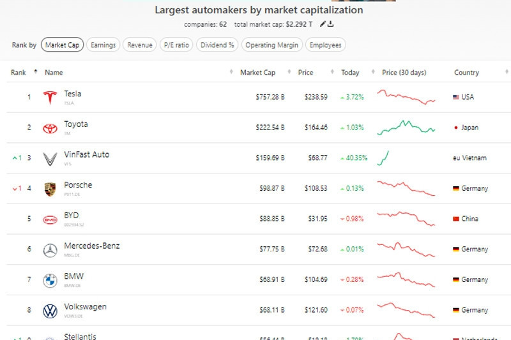This screenshot has height=340, width=511.
Task: Click the Toyota logo icon
Action: pos(50,128)
